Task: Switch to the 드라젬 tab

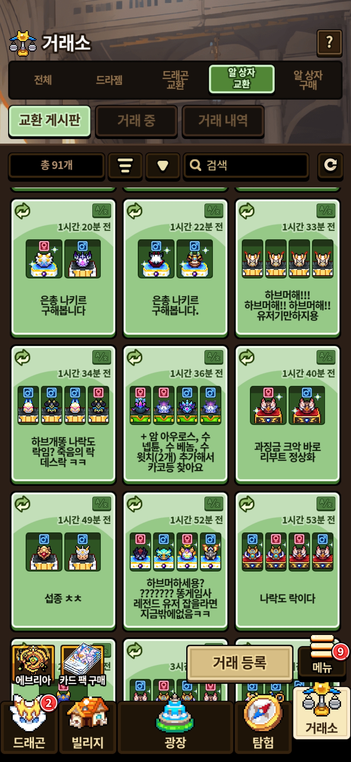Action: [109, 80]
